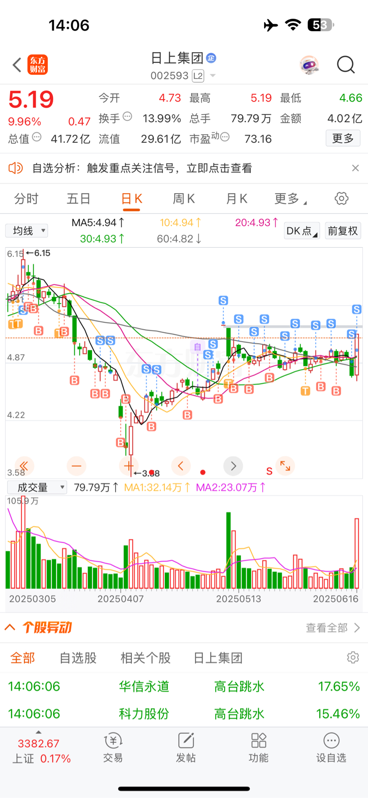Open the 科力股份 高台跳水 row

[x=184, y=714]
